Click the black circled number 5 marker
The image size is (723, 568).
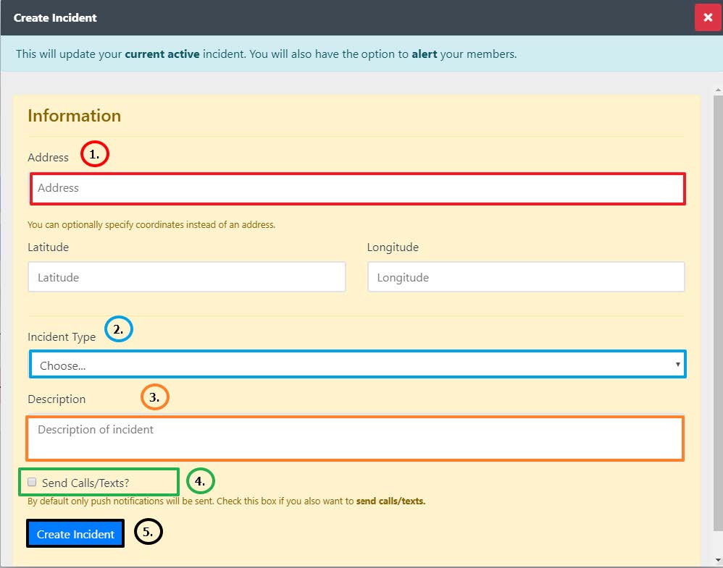click(x=149, y=533)
